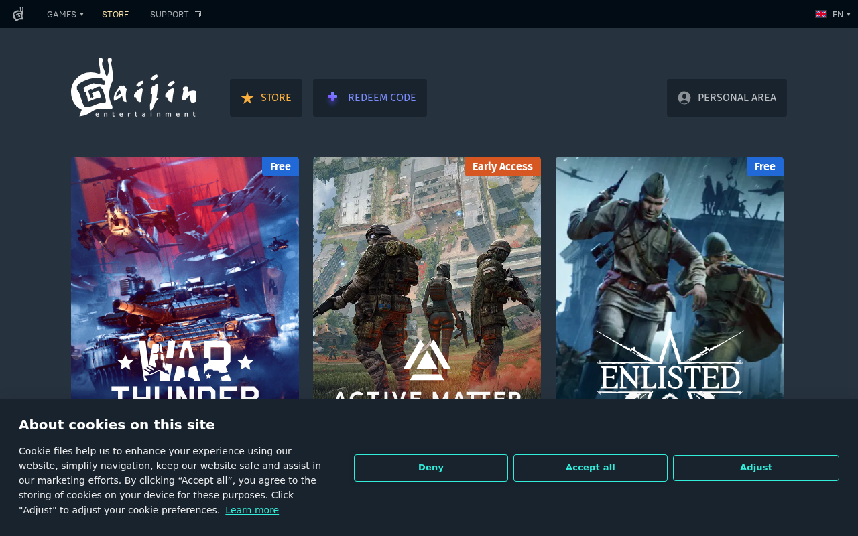Viewport: 858px width, 536px height.
Task: Follow the Learn more cookie link
Action: tap(252, 510)
